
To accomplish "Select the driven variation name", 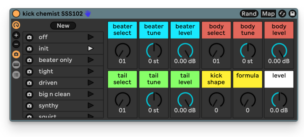I will point(48,83).
